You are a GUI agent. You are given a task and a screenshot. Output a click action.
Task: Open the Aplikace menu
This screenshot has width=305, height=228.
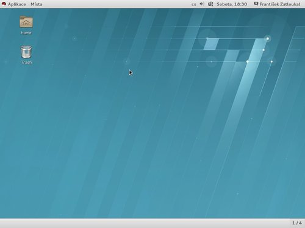click(17, 4)
